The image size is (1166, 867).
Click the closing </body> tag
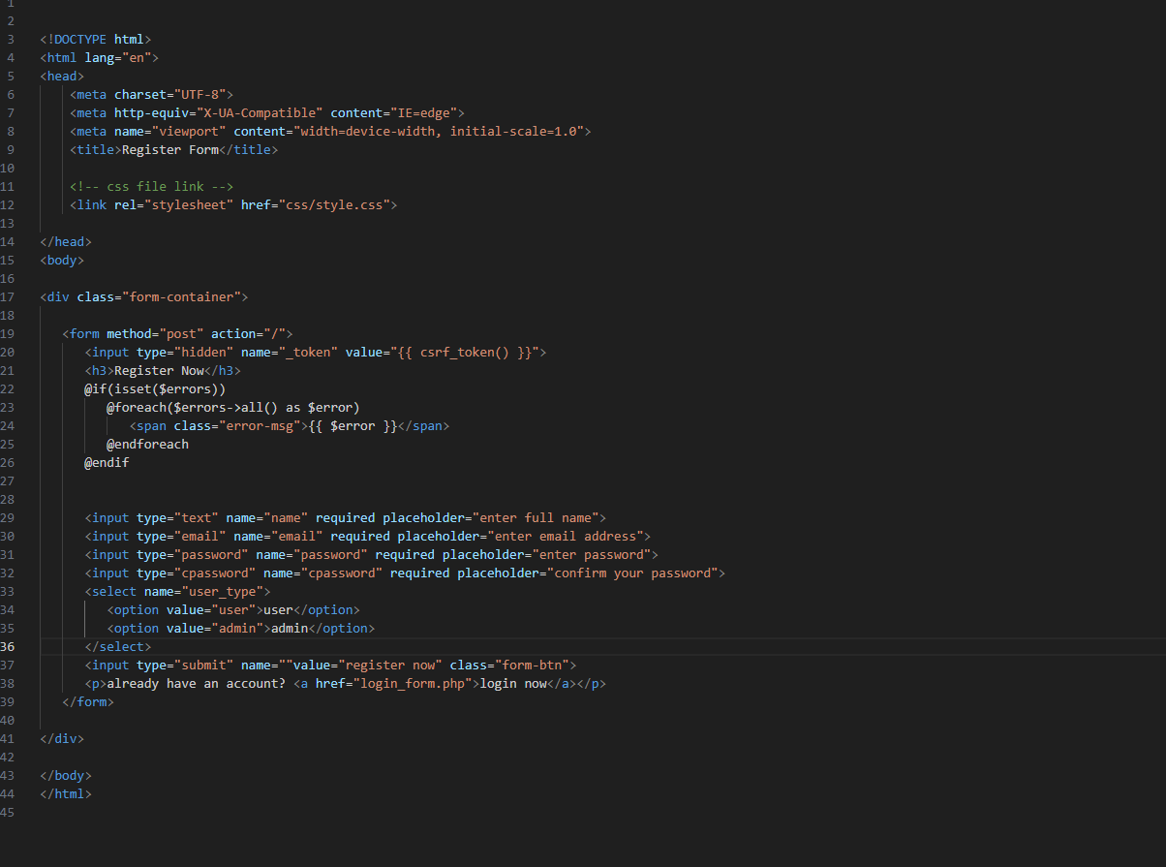point(66,776)
